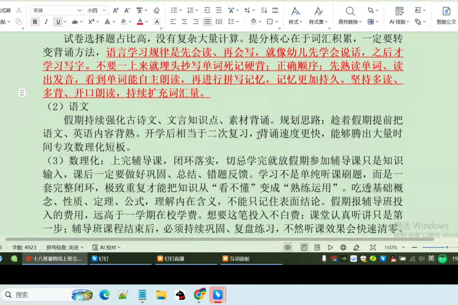Toggle the 英 input method indicator
The width and height of the screenshot is (458, 305).
[x=431, y=259]
